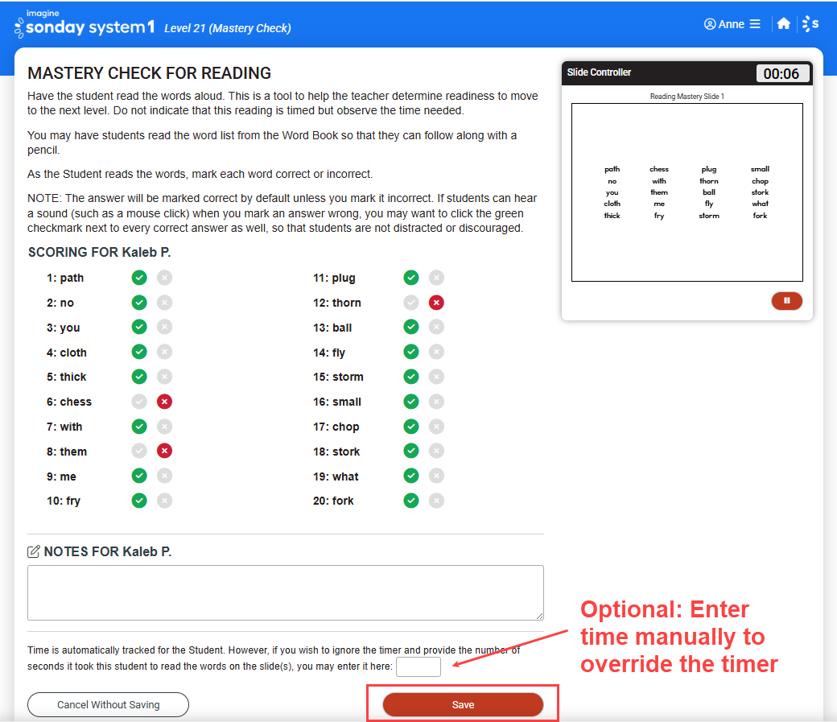The width and height of the screenshot is (837, 722).
Task: Open the home page icon
Action: (783, 24)
